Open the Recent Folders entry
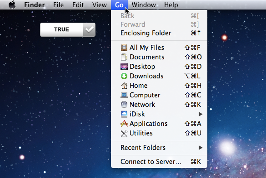Screen dimensions: 266x178 [159, 148]
